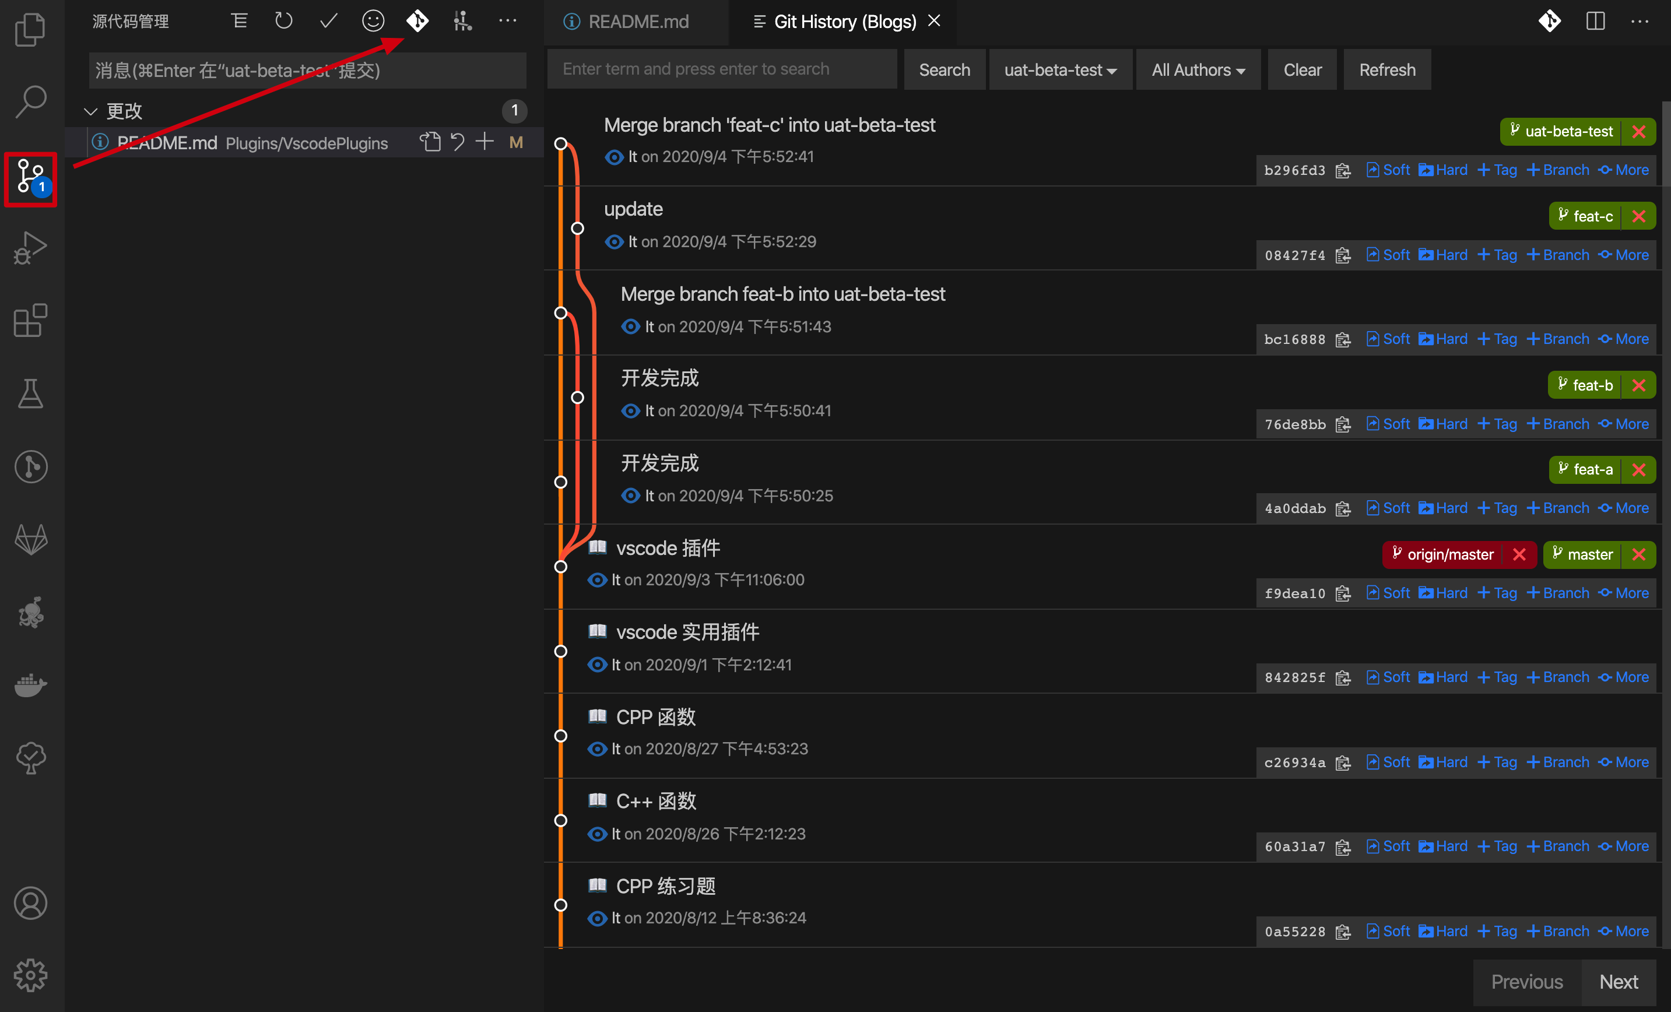Click the Clear button
The image size is (1671, 1012).
tap(1302, 69)
